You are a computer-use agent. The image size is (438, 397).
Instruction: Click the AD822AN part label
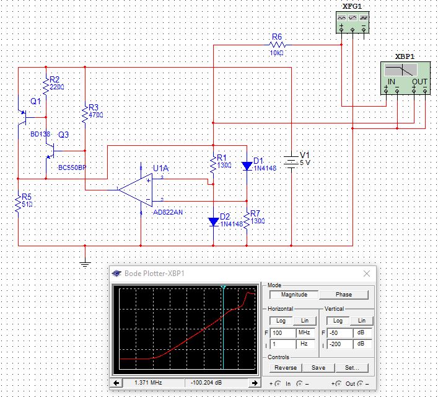click(168, 212)
